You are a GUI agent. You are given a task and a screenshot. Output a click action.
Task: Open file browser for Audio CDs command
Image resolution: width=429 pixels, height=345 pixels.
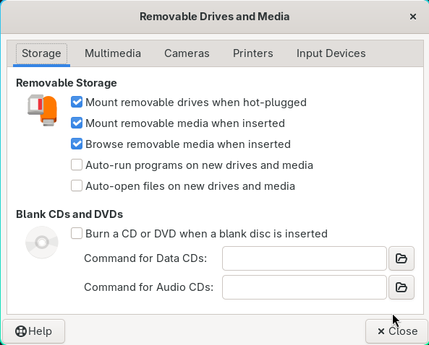(x=402, y=287)
